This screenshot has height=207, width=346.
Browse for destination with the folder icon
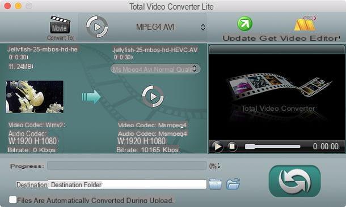[216, 184]
